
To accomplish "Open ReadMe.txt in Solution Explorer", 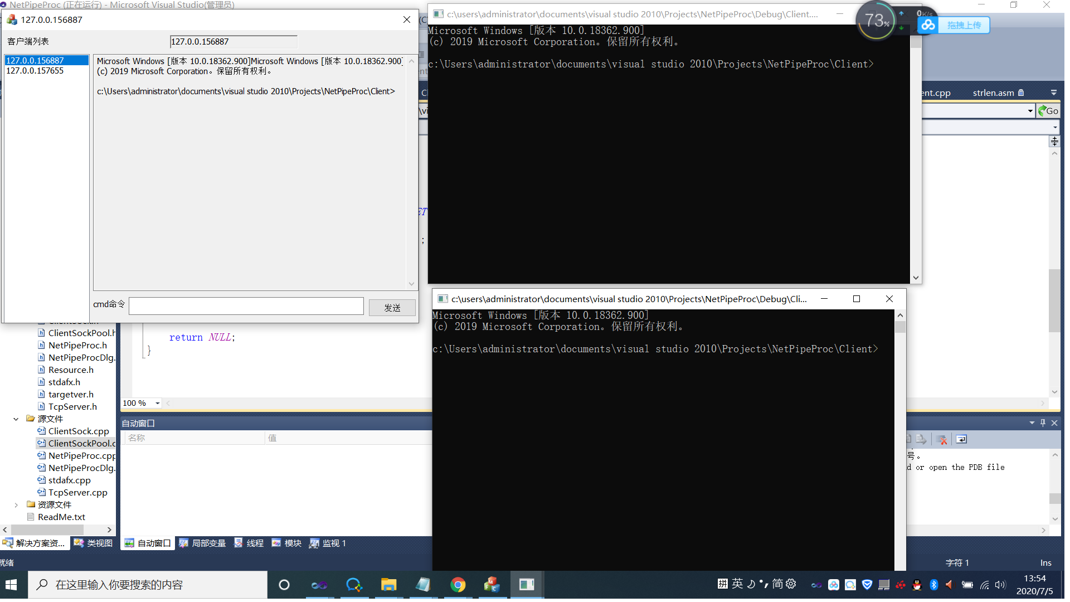I will pyautogui.click(x=61, y=517).
